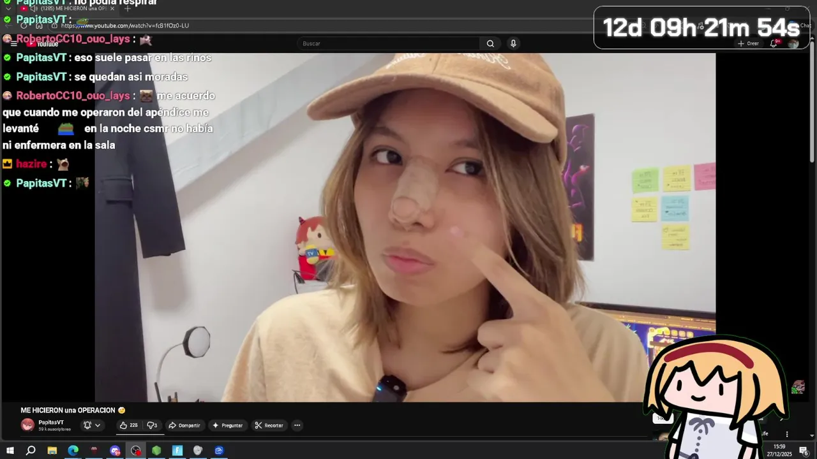Open the gray round taskbar app icon

pos(198,451)
